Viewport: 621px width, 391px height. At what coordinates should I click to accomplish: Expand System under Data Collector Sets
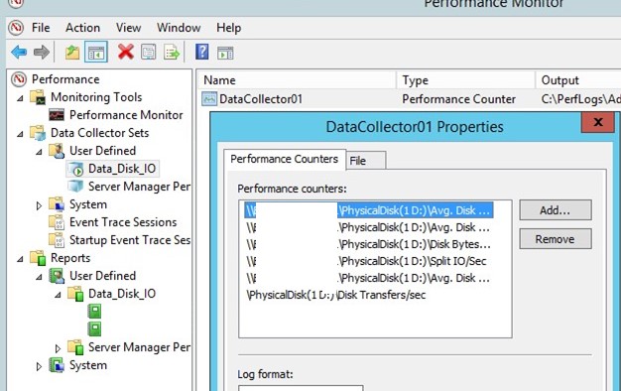(39, 205)
